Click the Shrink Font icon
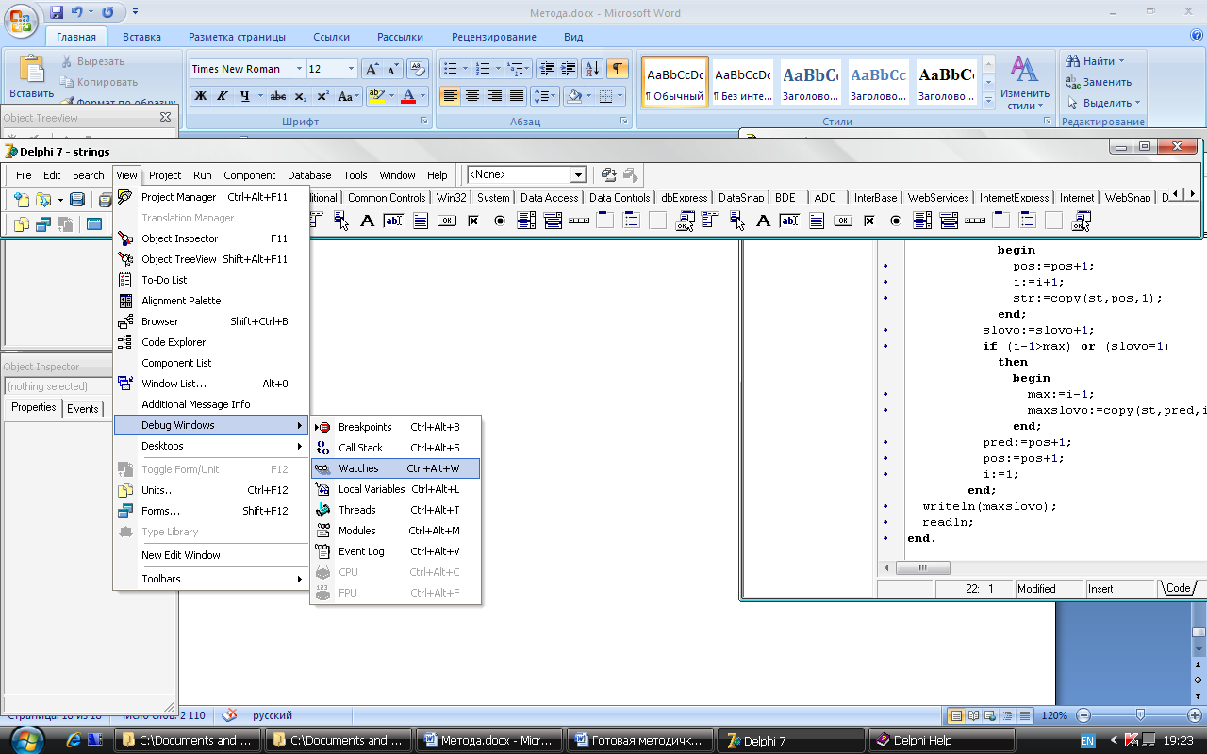Viewport: 1207px width, 754px height. click(392, 69)
